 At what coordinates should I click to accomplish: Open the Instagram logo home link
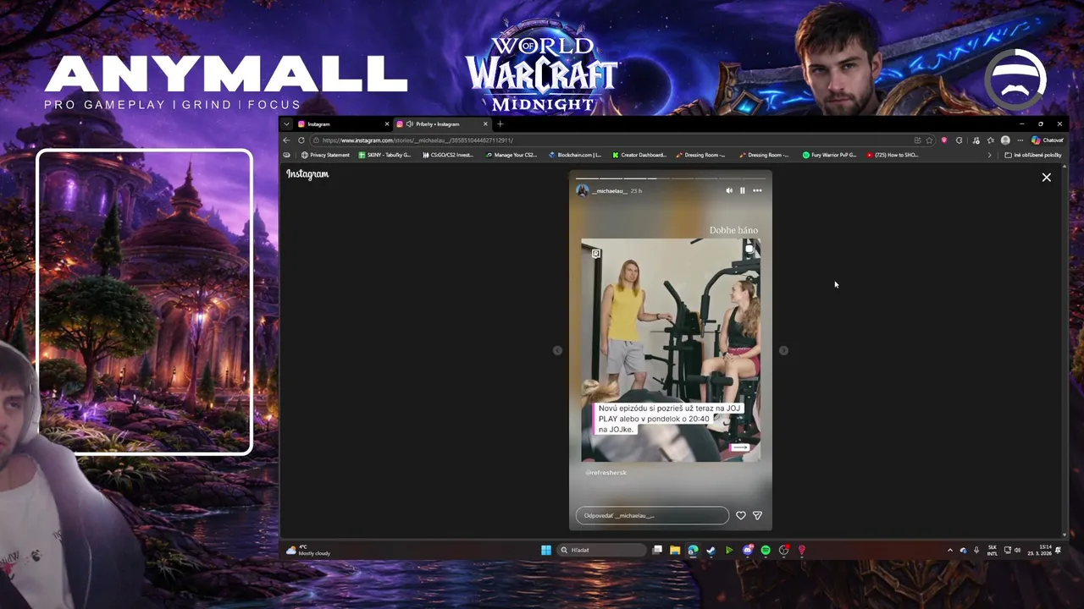click(x=307, y=174)
